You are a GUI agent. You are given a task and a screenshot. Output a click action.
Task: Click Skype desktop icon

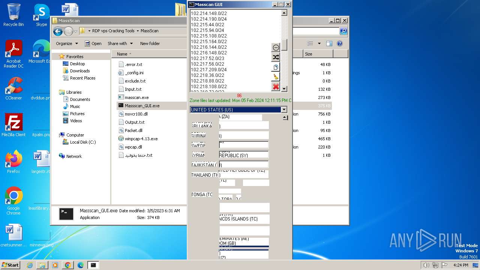41,15
